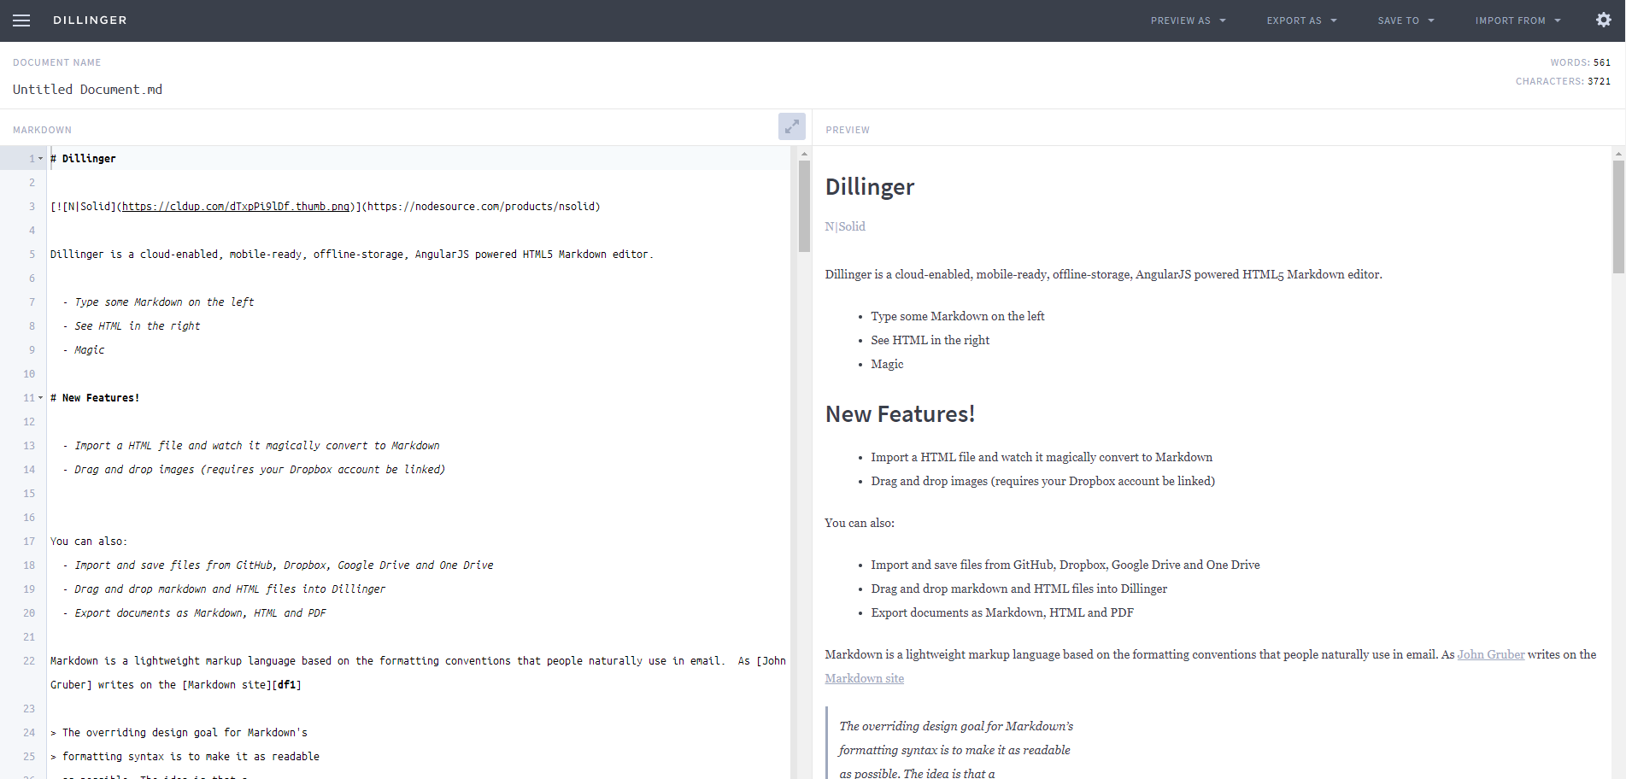Collapse the fold arrow on line 1

40,158
